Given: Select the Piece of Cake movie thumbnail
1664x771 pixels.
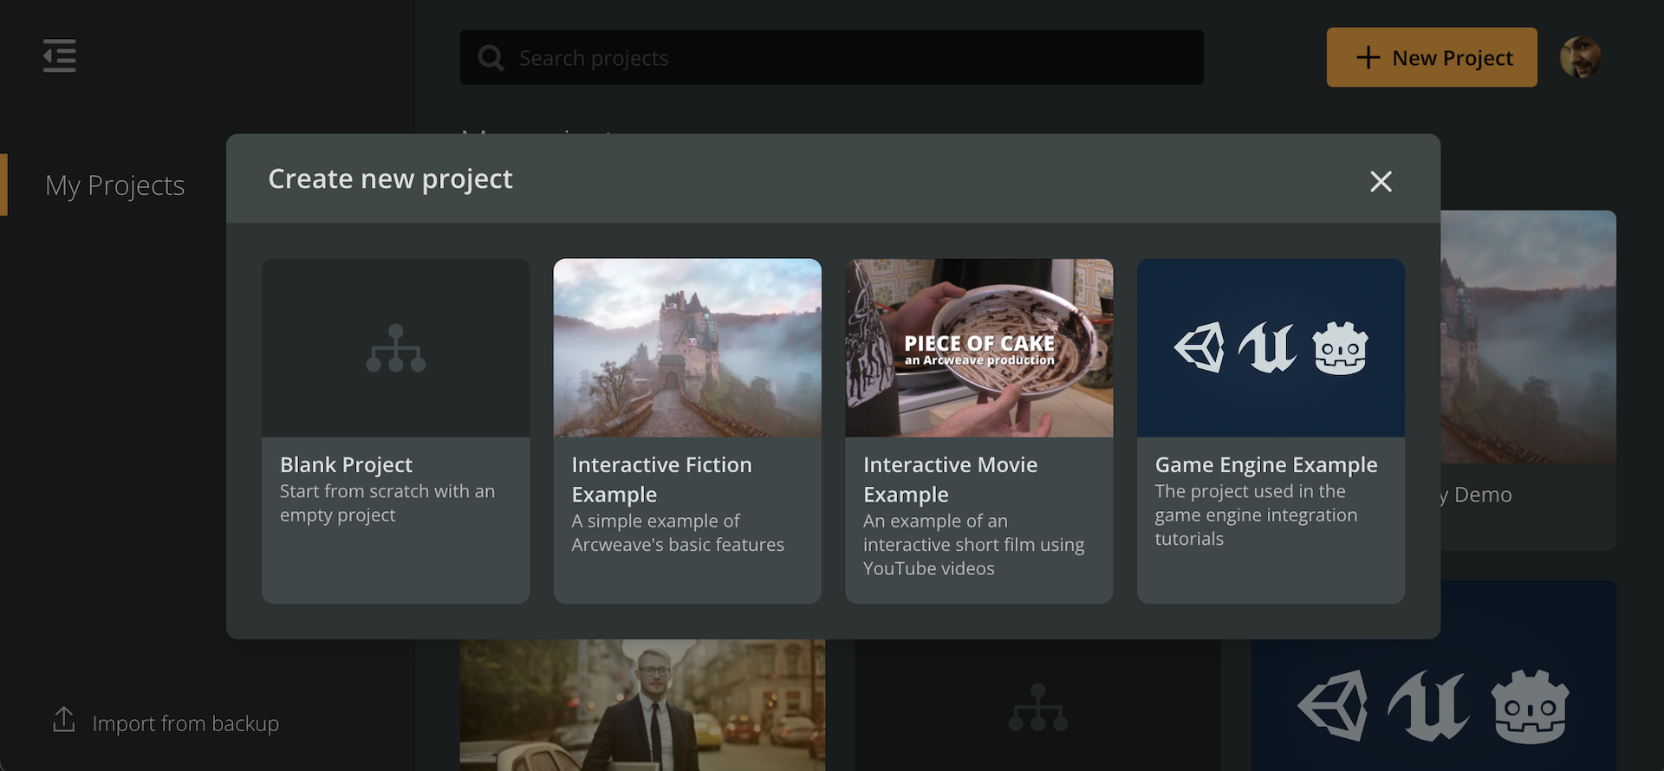Looking at the screenshot, I should (x=978, y=348).
